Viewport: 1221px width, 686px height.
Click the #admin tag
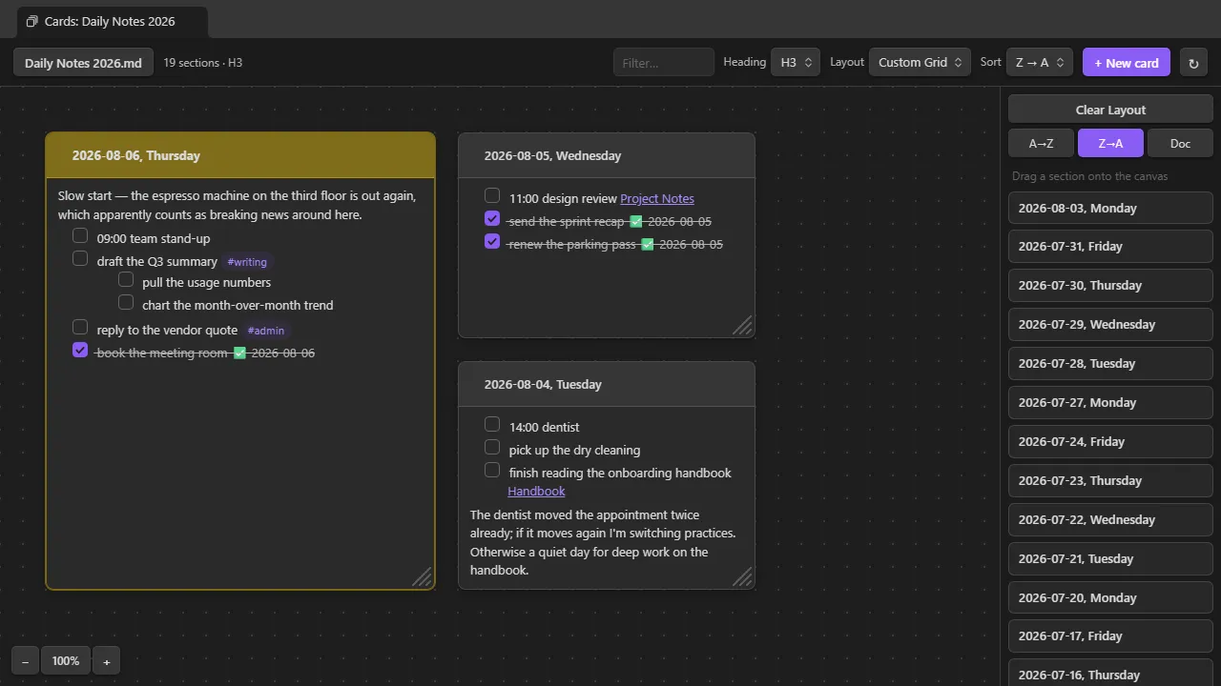[266, 331]
